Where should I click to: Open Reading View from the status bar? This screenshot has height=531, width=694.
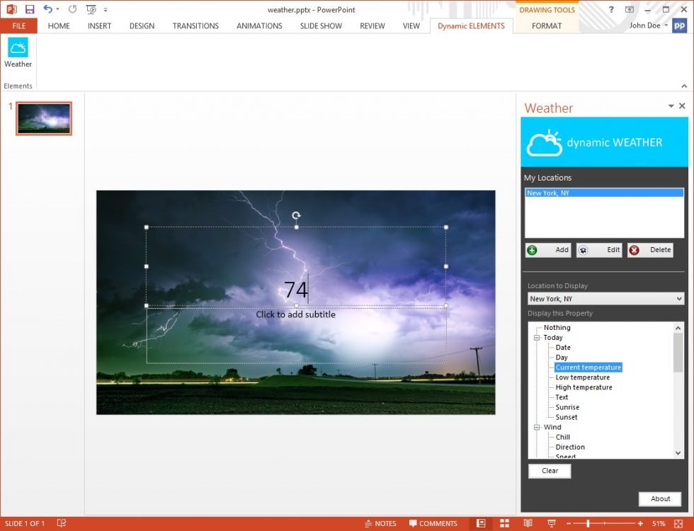click(x=528, y=523)
